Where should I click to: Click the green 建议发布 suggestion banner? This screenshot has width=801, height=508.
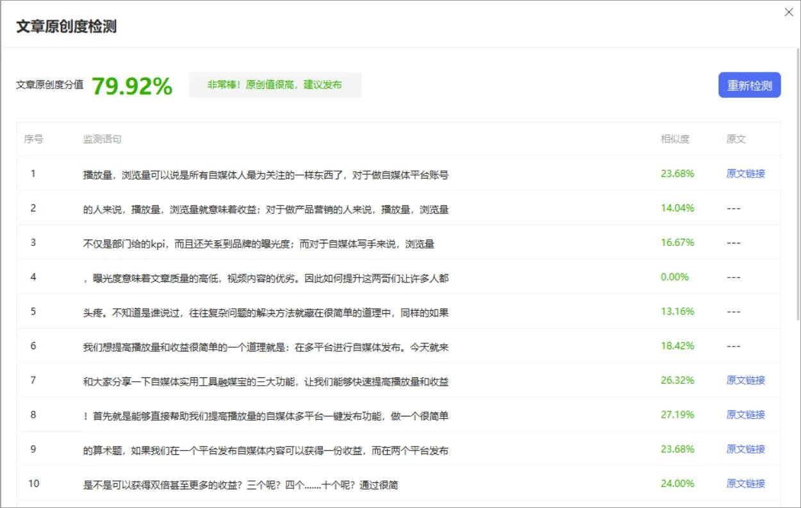tap(275, 84)
